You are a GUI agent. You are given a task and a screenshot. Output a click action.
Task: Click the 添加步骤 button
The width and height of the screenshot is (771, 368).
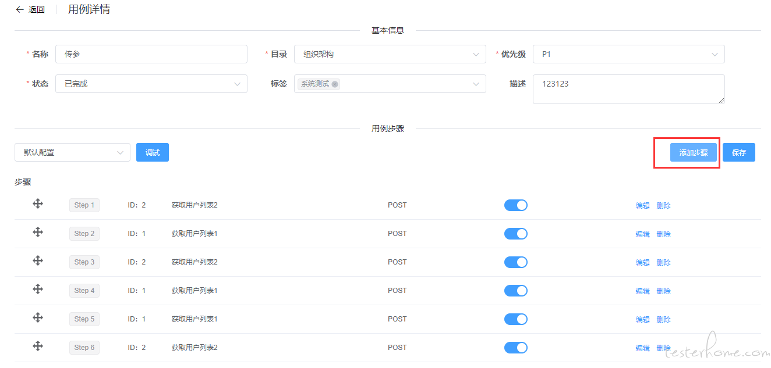tap(694, 152)
